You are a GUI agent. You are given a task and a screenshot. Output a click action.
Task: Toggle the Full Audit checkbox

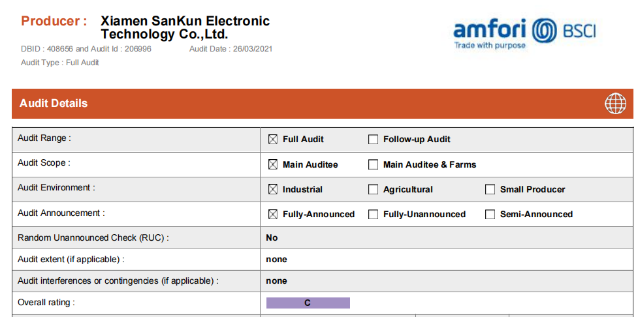point(273,139)
